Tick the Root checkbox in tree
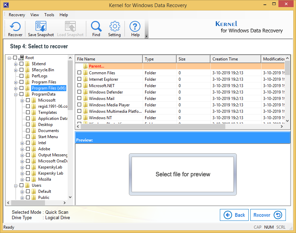 (x=15, y=57)
